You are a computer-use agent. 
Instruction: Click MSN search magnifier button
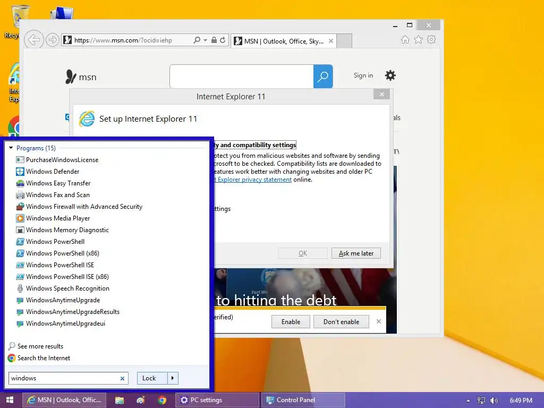click(x=323, y=76)
